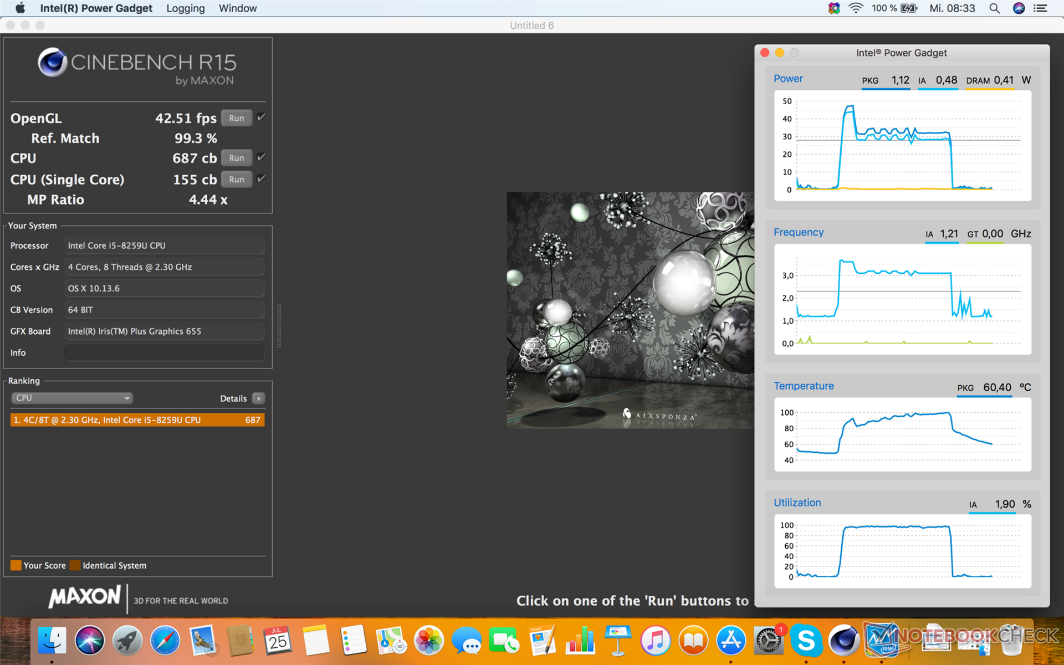This screenshot has width=1064, height=665.
Task: Open Intel Power Gadget in Dock
Action: (882, 641)
